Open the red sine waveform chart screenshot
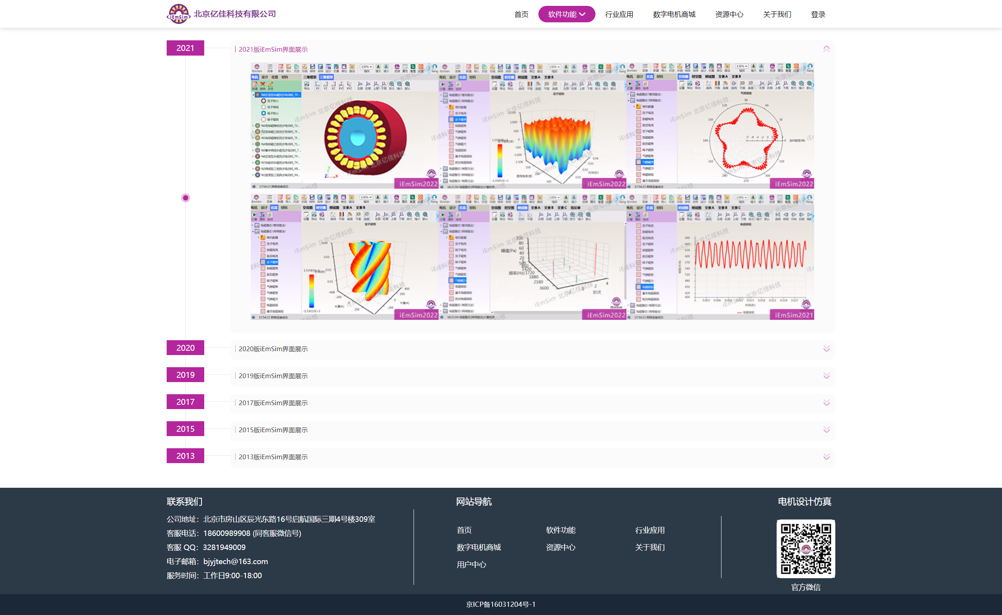1002x615 pixels. click(720, 257)
